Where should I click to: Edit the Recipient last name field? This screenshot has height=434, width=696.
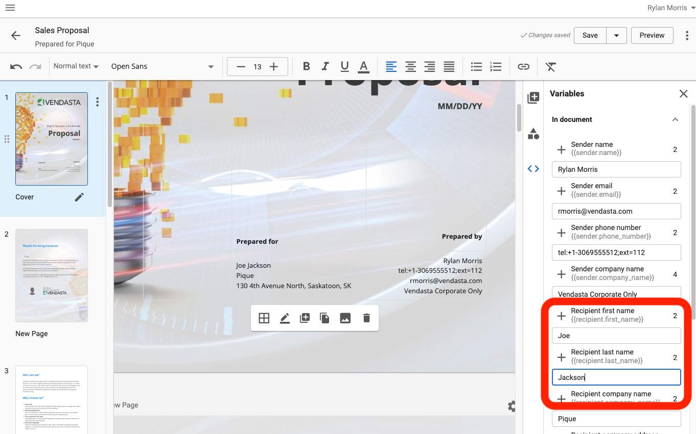(x=616, y=377)
